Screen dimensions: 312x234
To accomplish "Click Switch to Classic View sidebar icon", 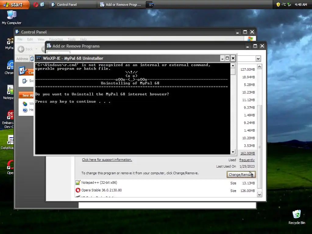I will pos(25,81).
